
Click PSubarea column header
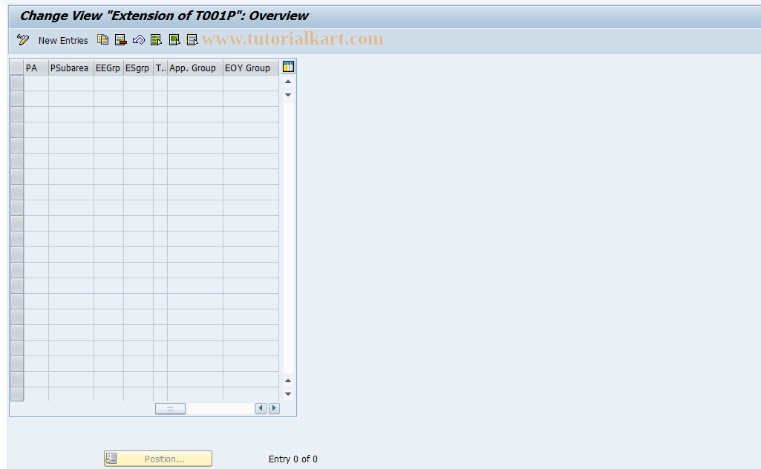point(71,68)
